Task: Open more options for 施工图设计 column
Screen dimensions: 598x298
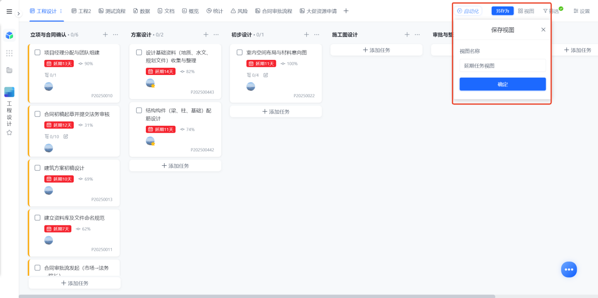Action: pos(417,35)
